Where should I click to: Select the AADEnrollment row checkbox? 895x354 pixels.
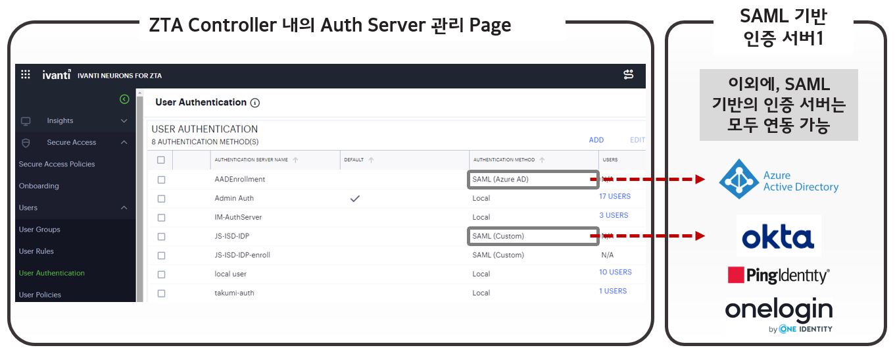pyautogui.click(x=161, y=180)
